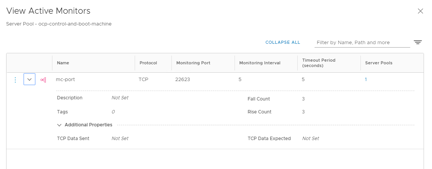Click the TCP Data Expected Not Set value

coord(310,138)
